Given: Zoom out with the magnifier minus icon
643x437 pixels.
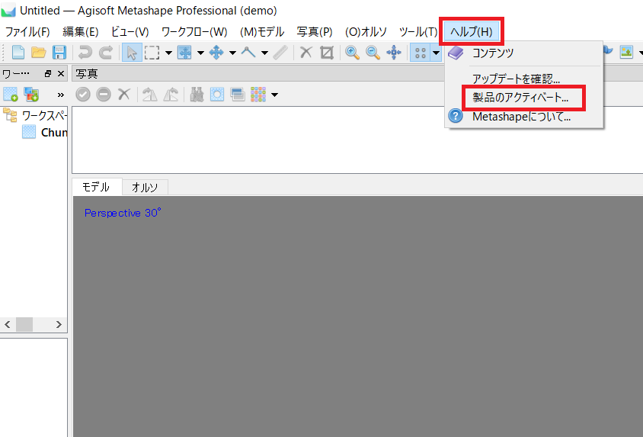Looking at the screenshot, I should click(373, 53).
